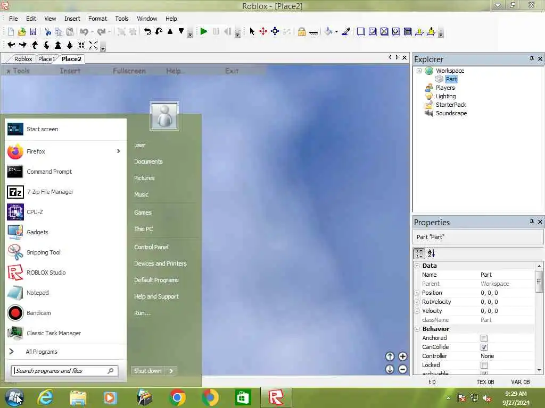Viewport: 545px width, 408px height.
Task: Select the Resize handles tool icon
Action: click(275, 31)
